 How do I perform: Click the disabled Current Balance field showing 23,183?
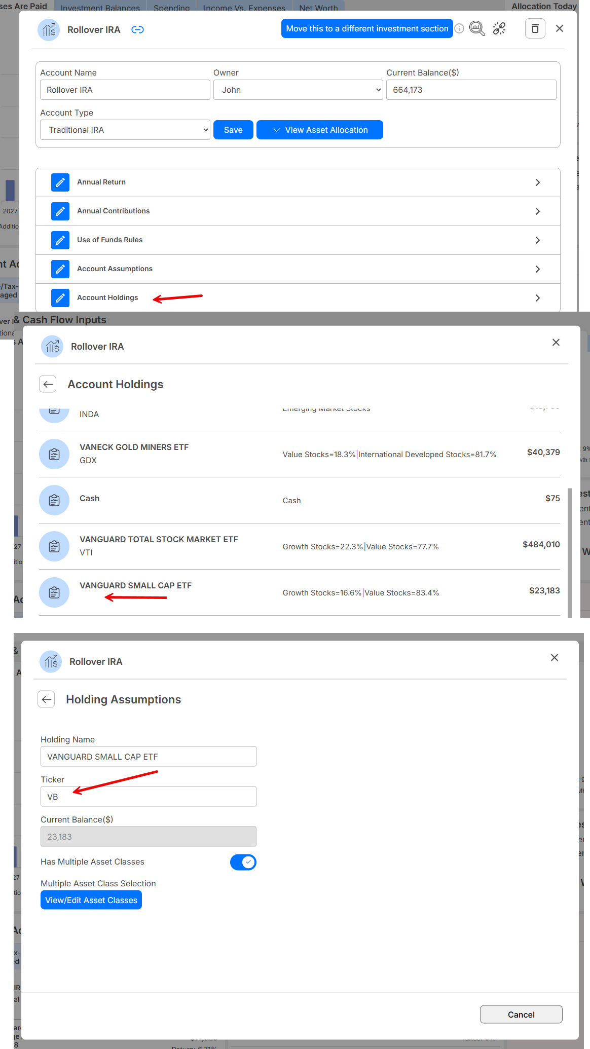click(x=149, y=837)
